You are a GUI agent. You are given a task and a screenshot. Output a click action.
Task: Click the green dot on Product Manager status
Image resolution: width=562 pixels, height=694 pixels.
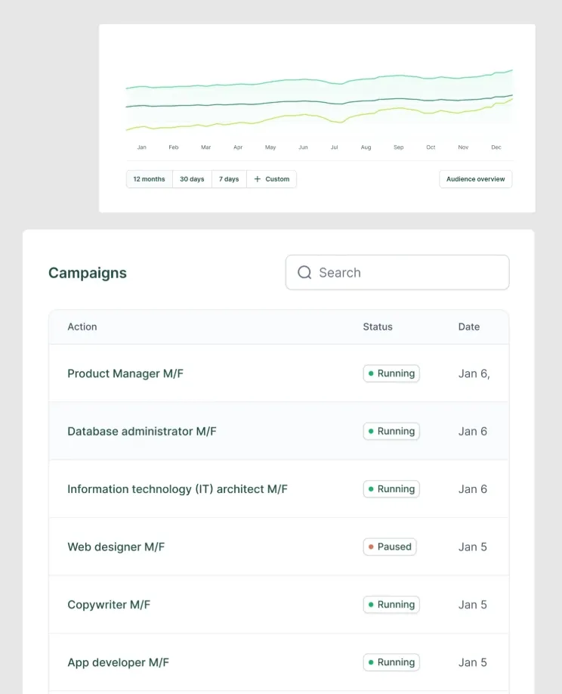pos(371,373)
